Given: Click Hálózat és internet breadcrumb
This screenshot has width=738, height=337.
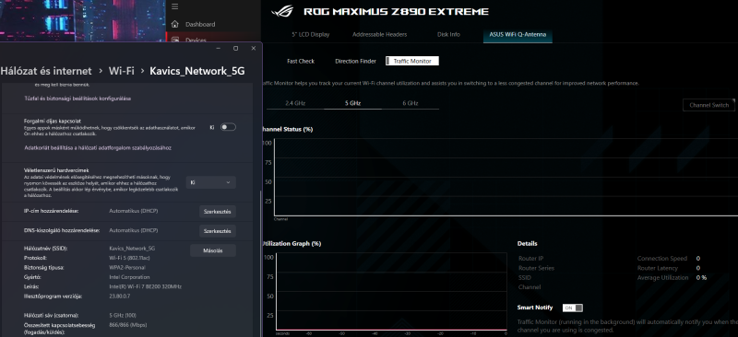Looking at the screenshot, I should [45, 71].
